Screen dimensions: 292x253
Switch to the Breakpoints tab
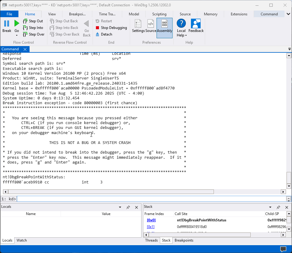pyautogui.click(x=184, y=240)
